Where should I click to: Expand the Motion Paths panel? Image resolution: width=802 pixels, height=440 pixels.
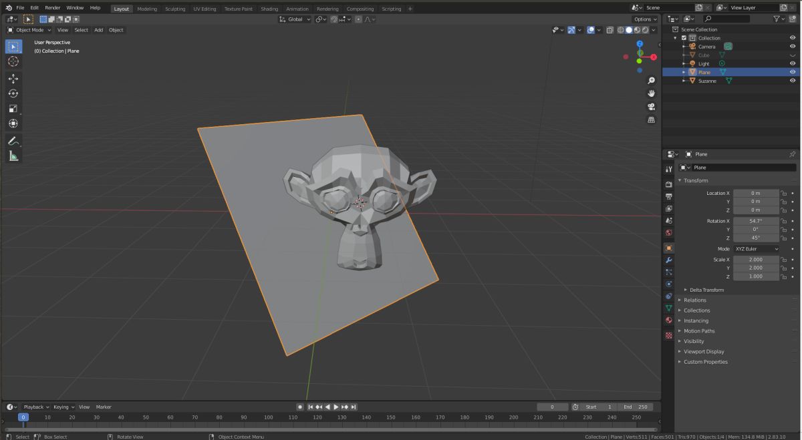point(698,331)
